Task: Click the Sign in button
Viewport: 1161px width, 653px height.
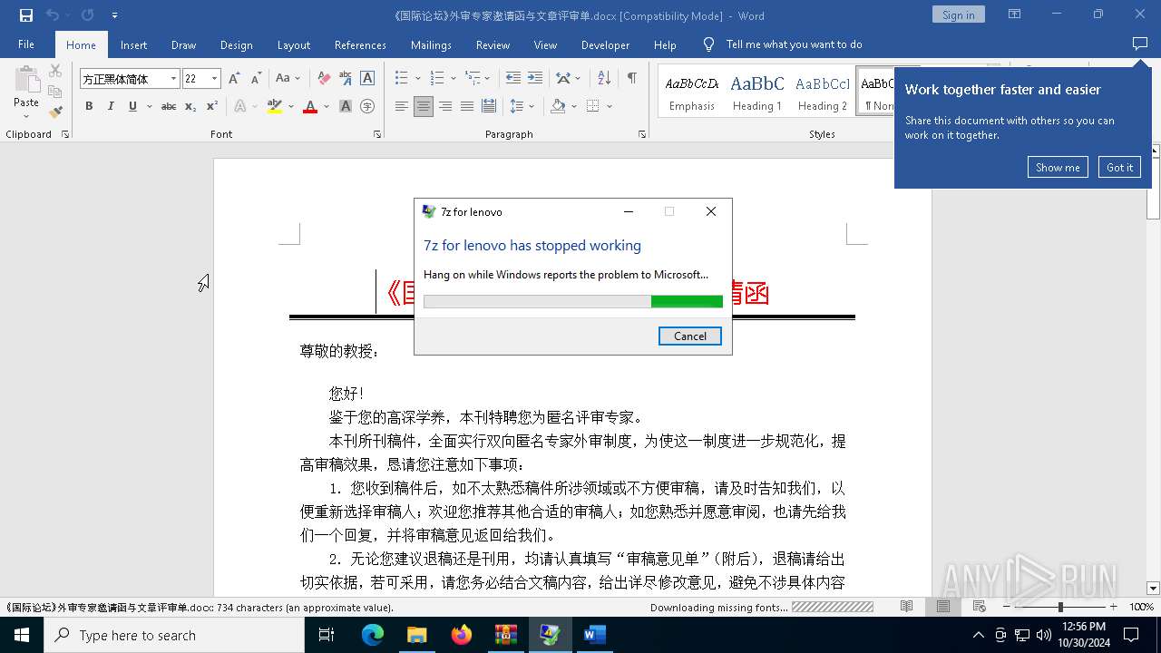Action: (x=958, y=15)
